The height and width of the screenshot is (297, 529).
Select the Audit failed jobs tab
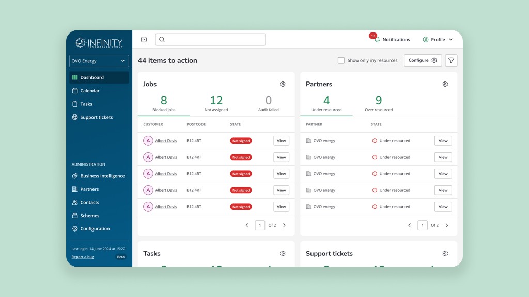[269, 104]
